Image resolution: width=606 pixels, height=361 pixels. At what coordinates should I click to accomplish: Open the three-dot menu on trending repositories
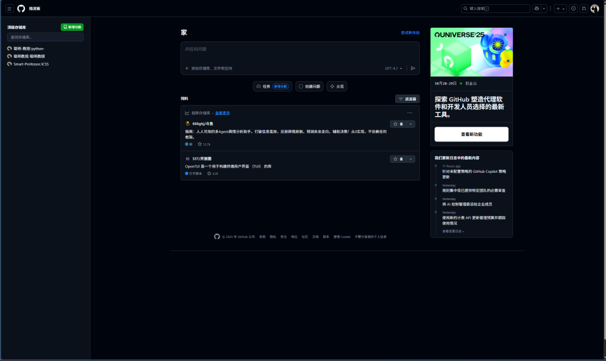[410, 113]
